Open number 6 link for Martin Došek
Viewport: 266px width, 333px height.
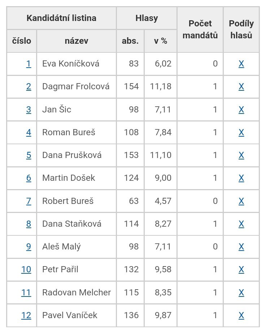pos(29,178)
